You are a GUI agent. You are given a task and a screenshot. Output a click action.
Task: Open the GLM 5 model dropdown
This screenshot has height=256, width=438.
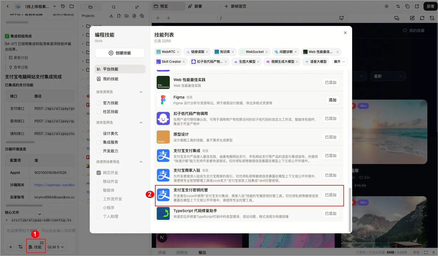click(x=56, y=247)
